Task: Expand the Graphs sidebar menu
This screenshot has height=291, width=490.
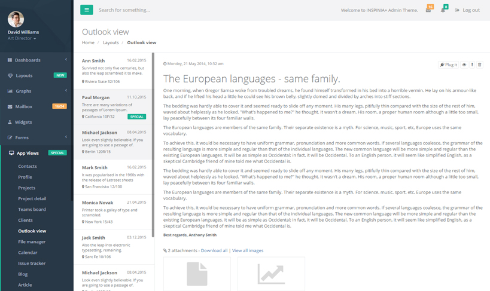Action: click(x=36, y=91)
